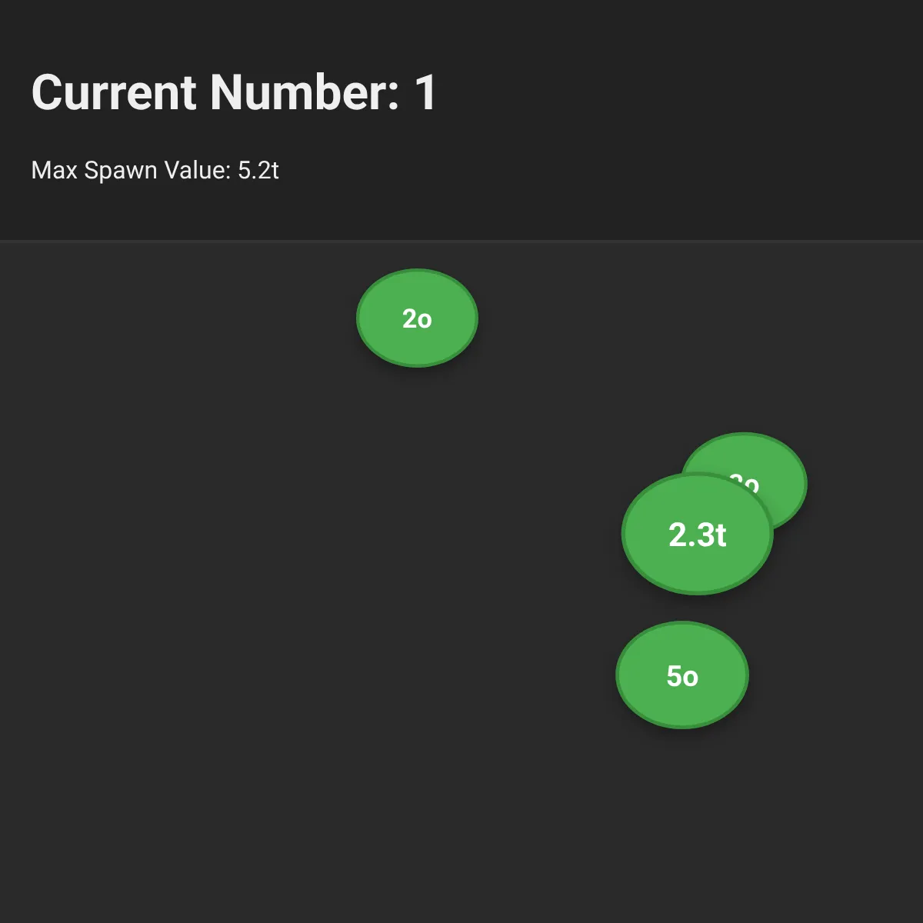Screen dimensions: 923x923
Task: Click the divider line below the header
Action: click(461, 242)
